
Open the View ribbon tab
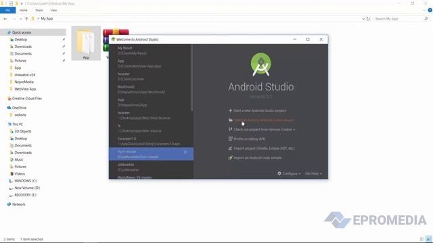53,10
